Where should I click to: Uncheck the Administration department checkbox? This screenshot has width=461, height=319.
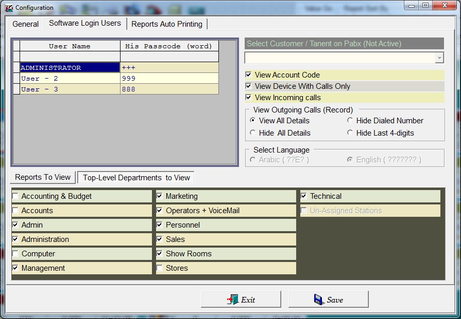pos(15,239)
